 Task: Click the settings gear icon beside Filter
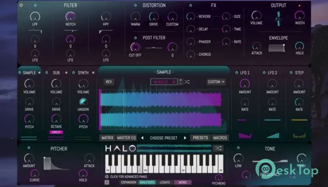click(x=21, y=5)
